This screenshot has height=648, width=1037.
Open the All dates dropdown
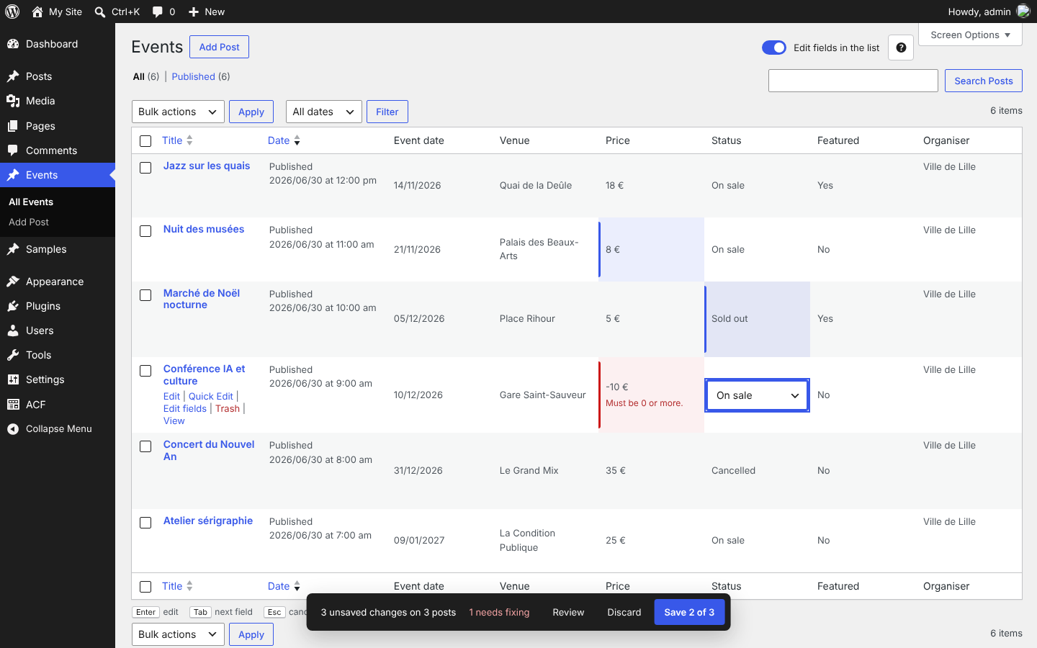coord(324,112)
